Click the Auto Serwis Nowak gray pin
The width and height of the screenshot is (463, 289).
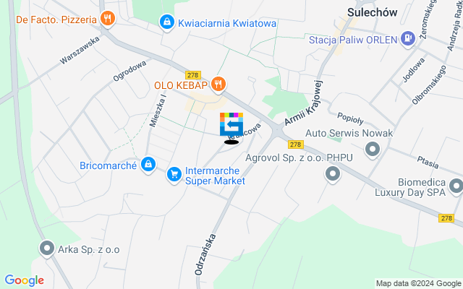[373, 150]
